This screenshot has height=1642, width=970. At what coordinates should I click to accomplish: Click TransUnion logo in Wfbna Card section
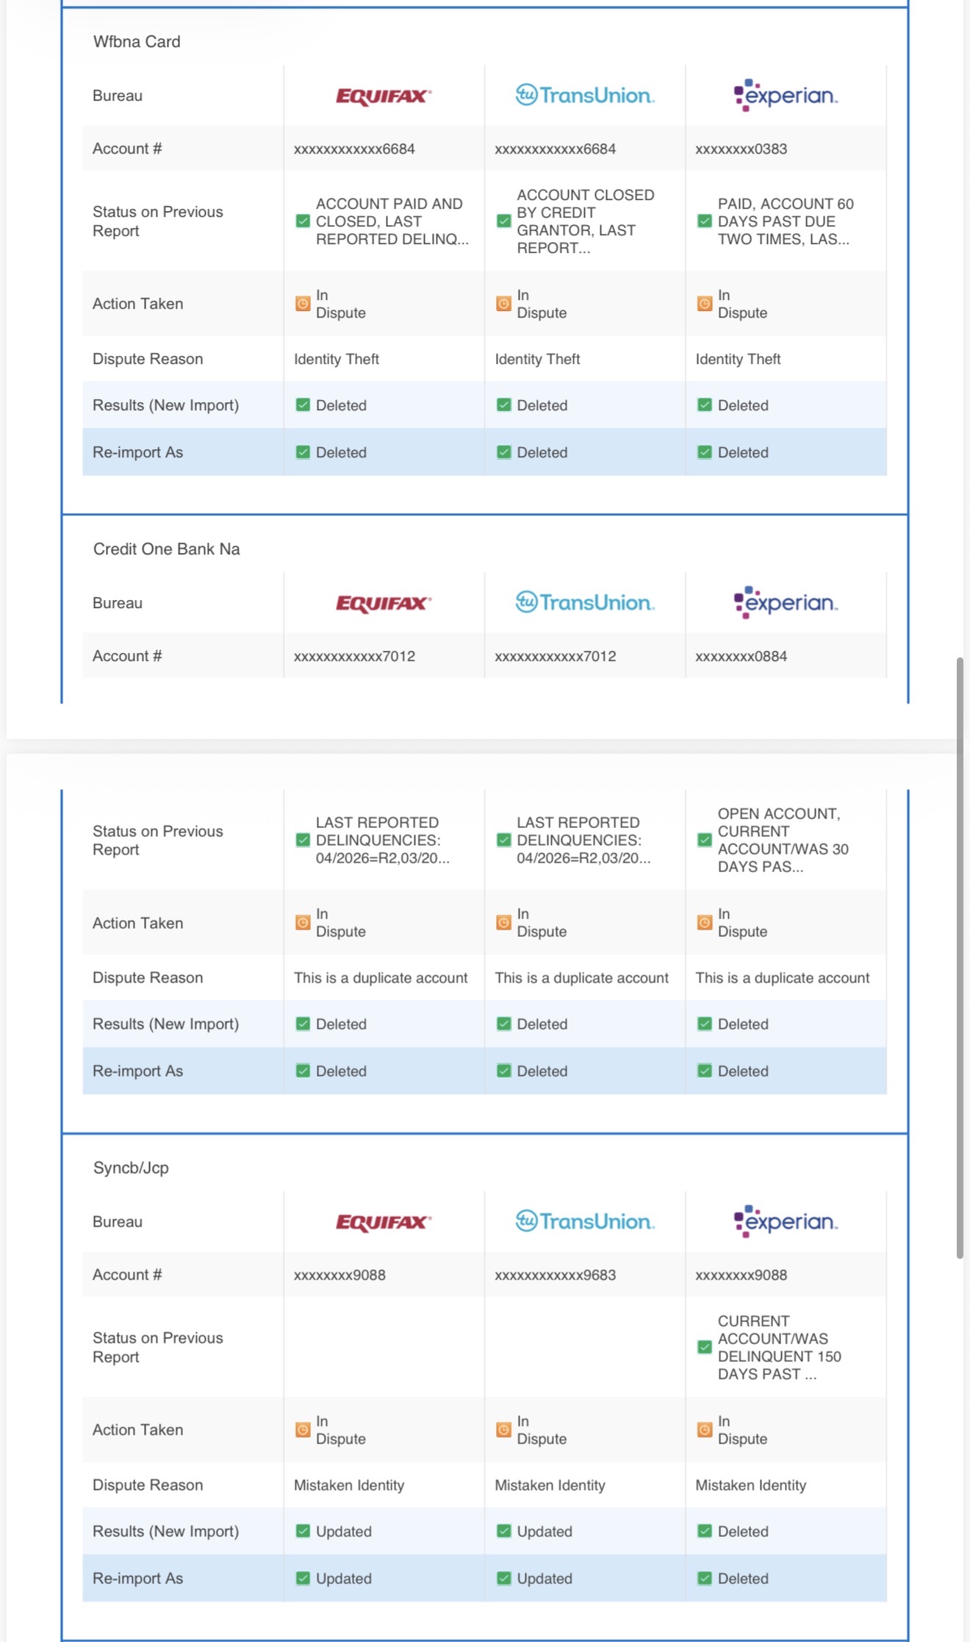pyautogui.click(x=585, y=95)
